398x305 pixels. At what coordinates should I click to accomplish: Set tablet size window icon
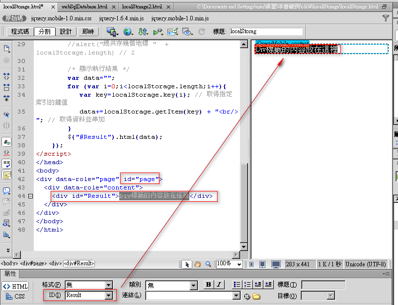point(262,264)
